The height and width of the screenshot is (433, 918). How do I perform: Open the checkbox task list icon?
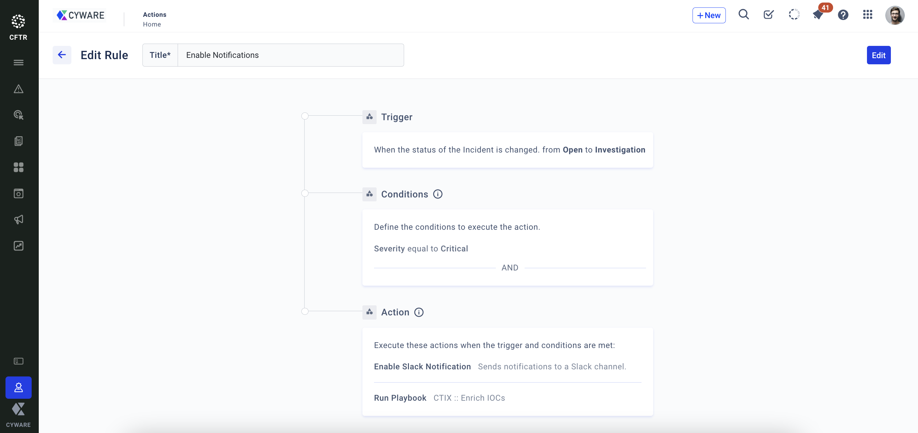tap(768, 15)
